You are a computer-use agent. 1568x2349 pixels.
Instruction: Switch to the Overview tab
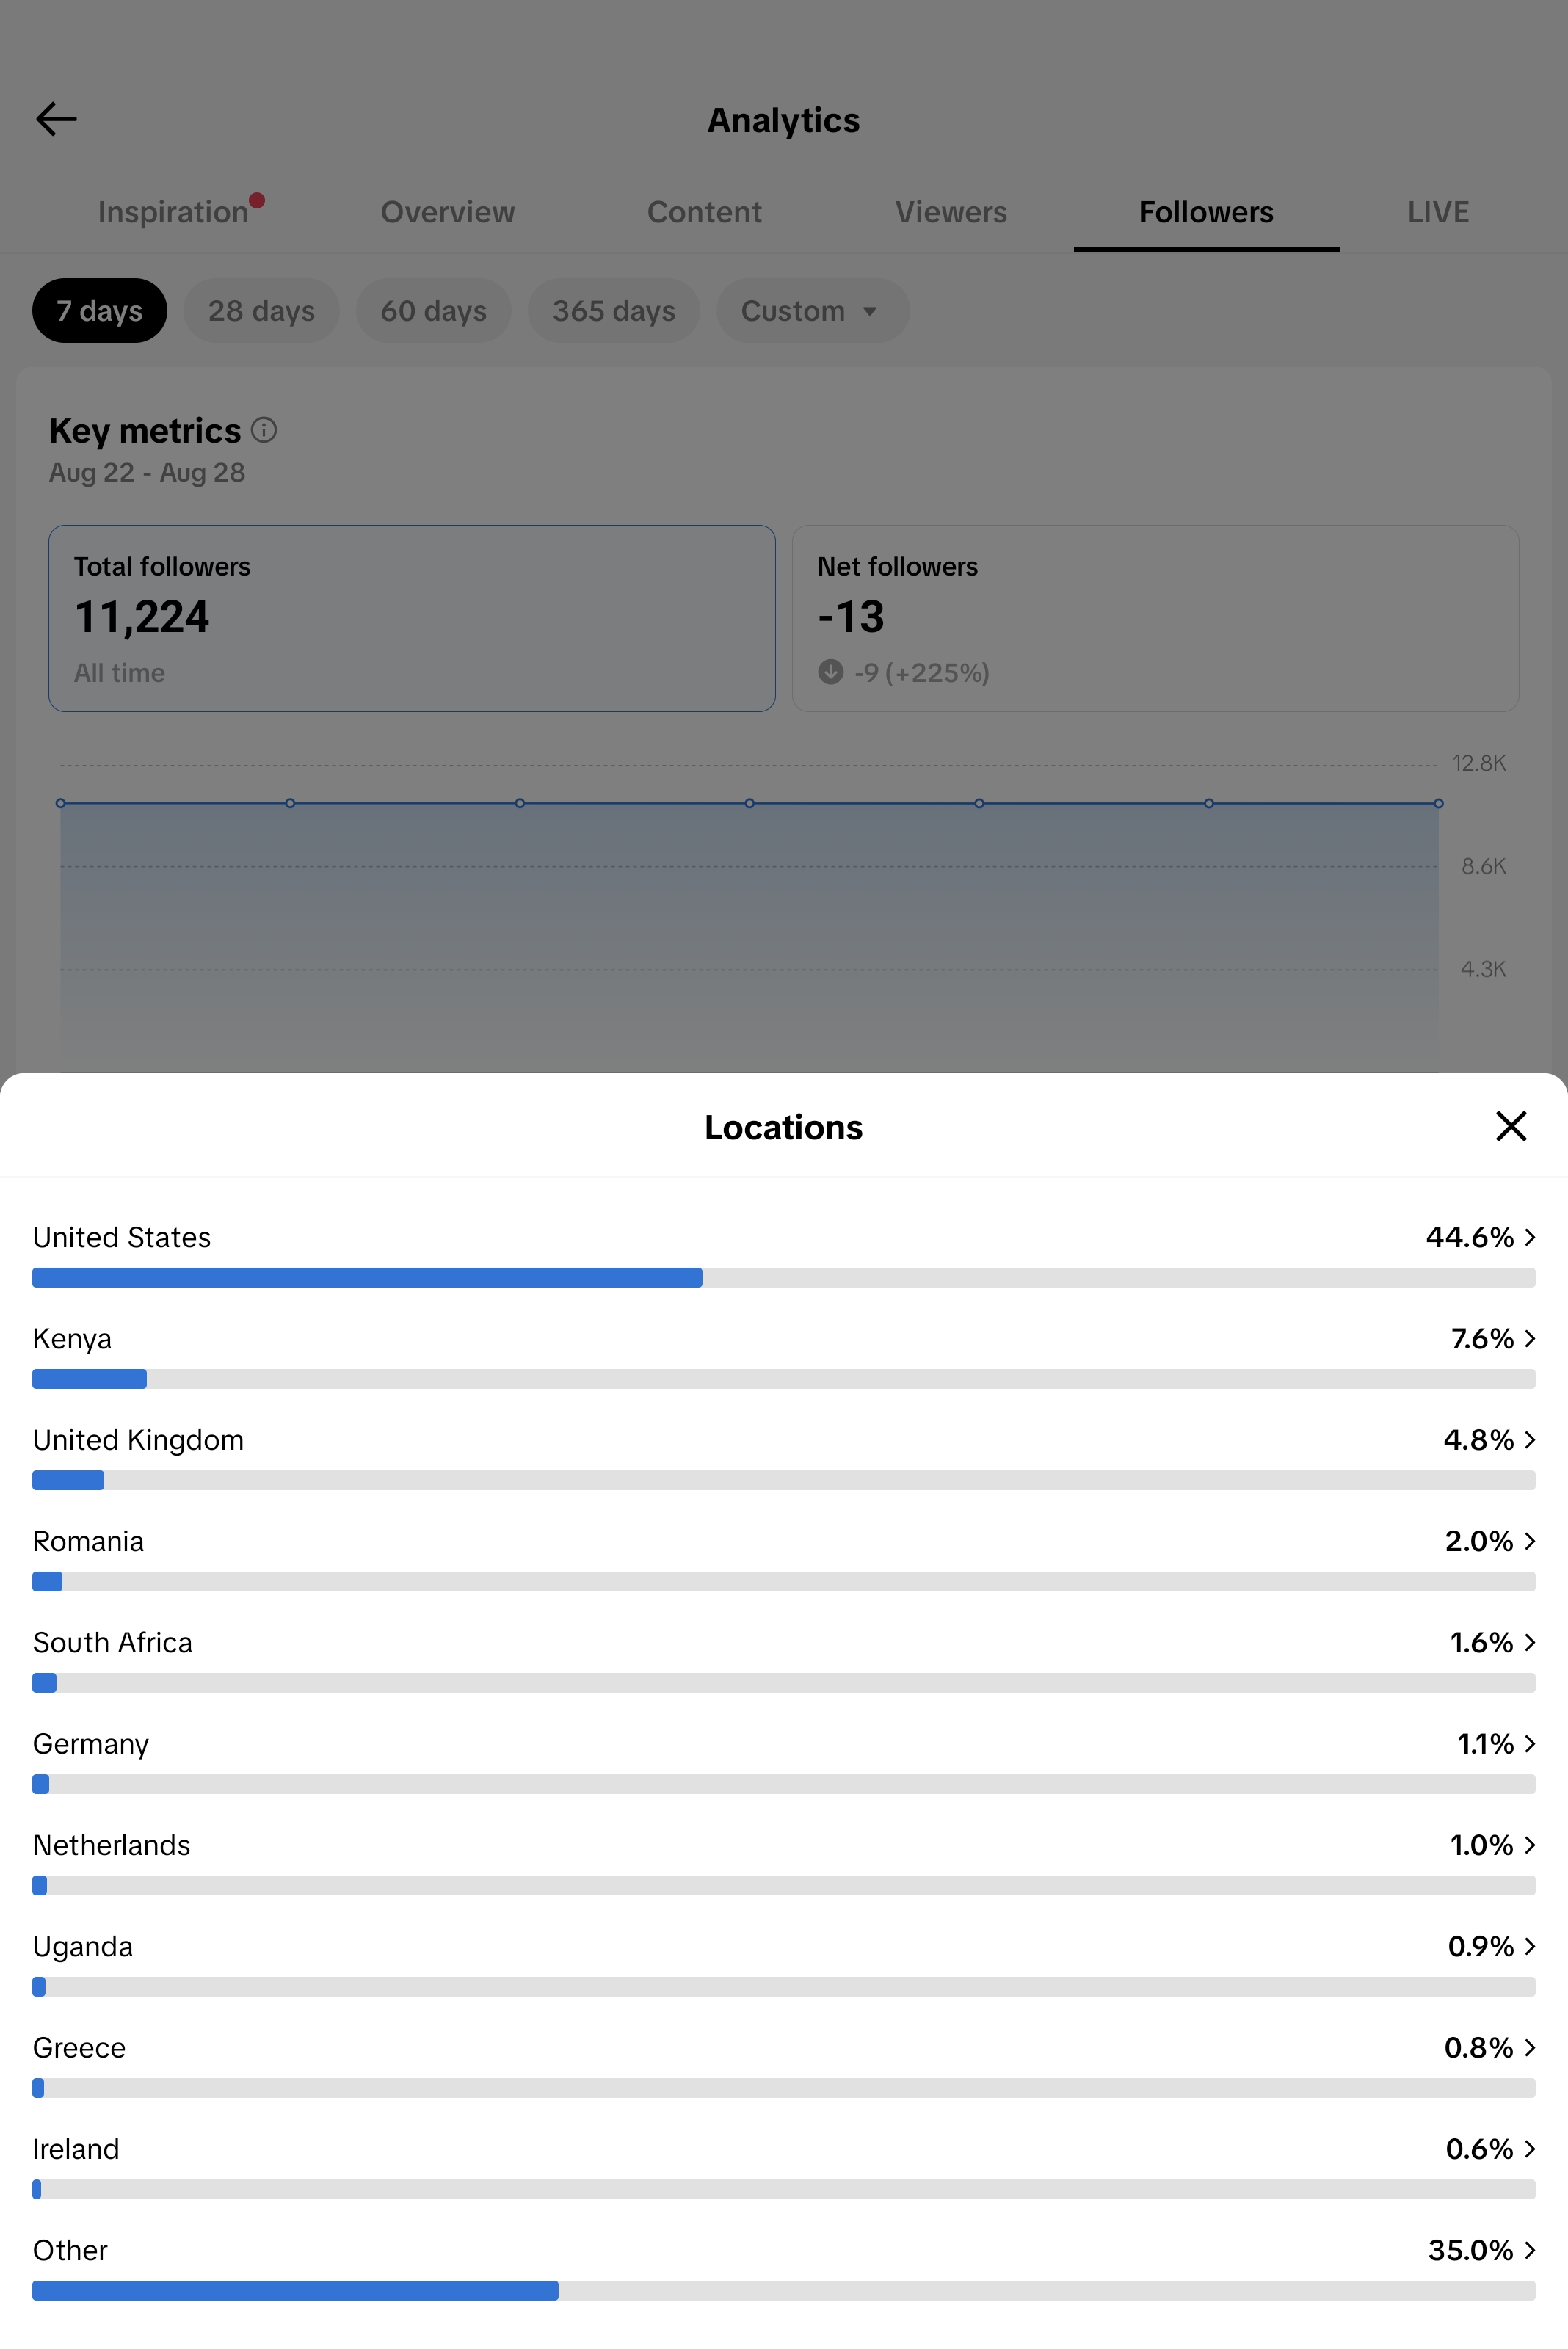447,212
